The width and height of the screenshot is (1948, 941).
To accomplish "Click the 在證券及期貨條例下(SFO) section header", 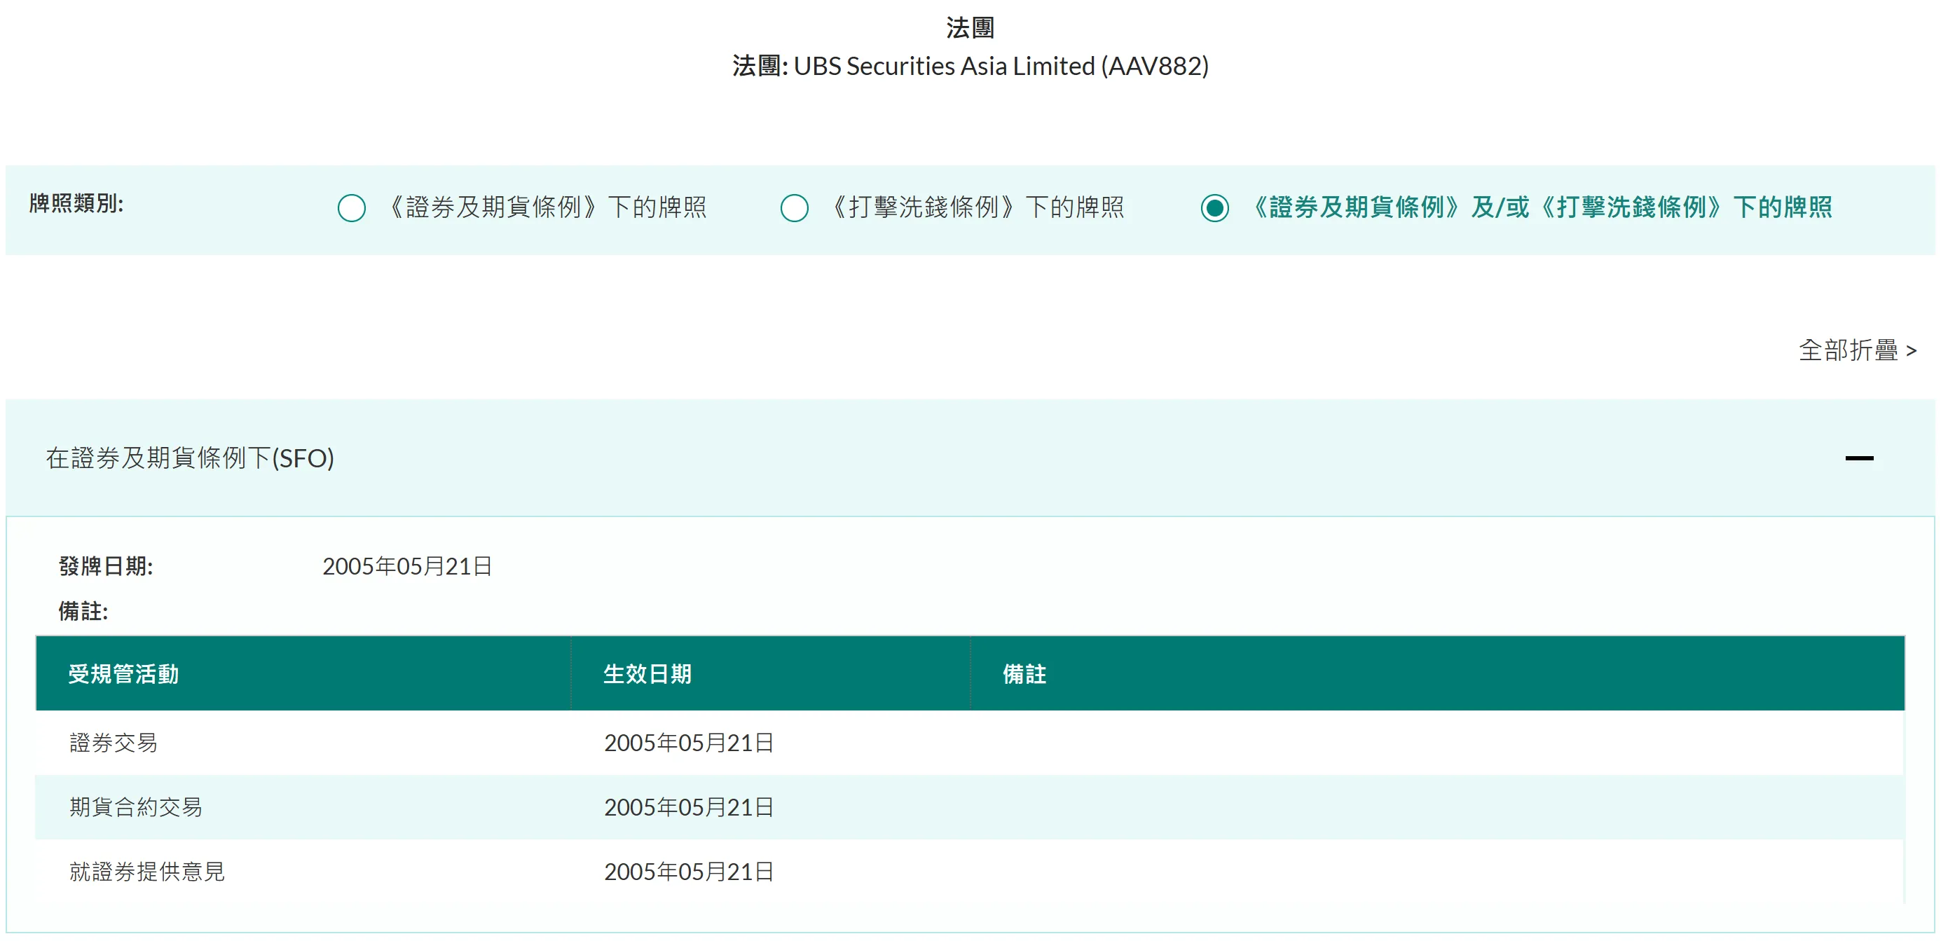I will pos(970,458).
